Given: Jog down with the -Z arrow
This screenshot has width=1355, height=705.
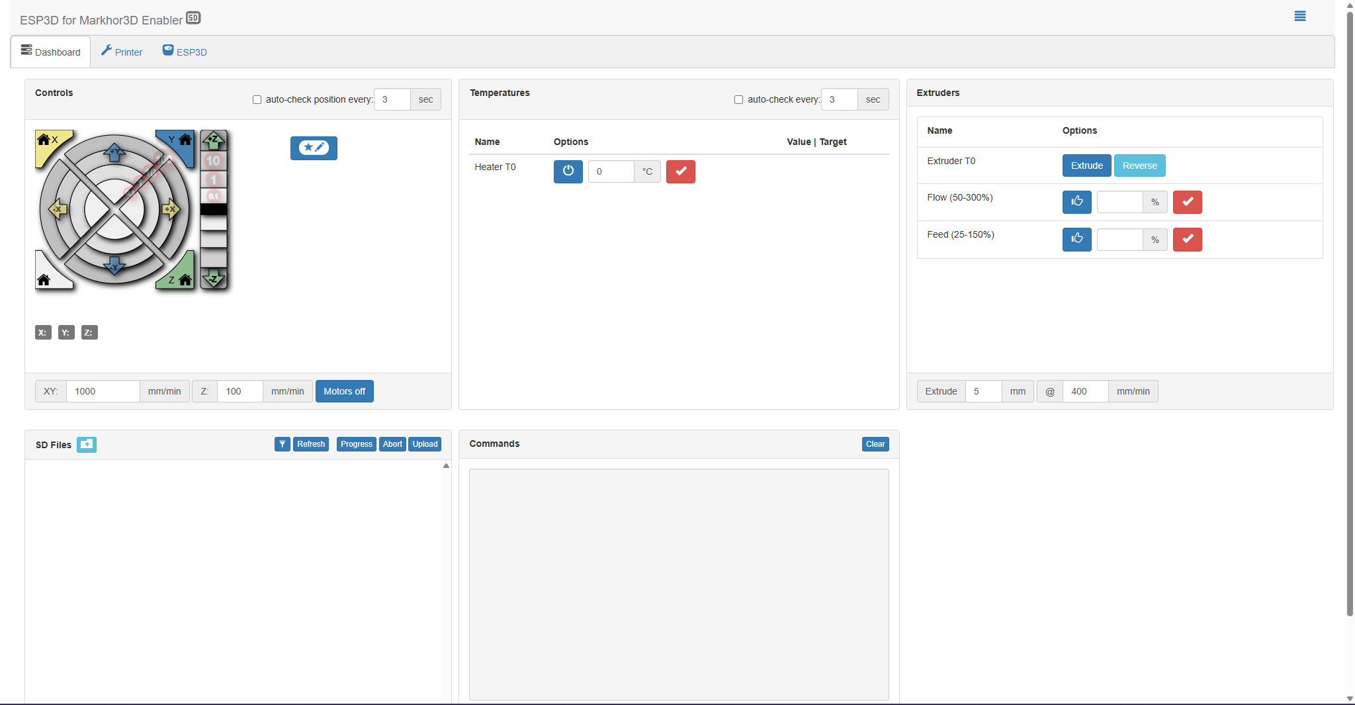Looking at the screenshot, I should click(x=213, y=279).
